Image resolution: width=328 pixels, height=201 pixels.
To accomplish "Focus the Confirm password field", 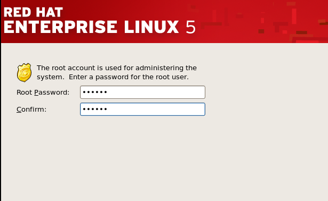I will tap(142, 109).
